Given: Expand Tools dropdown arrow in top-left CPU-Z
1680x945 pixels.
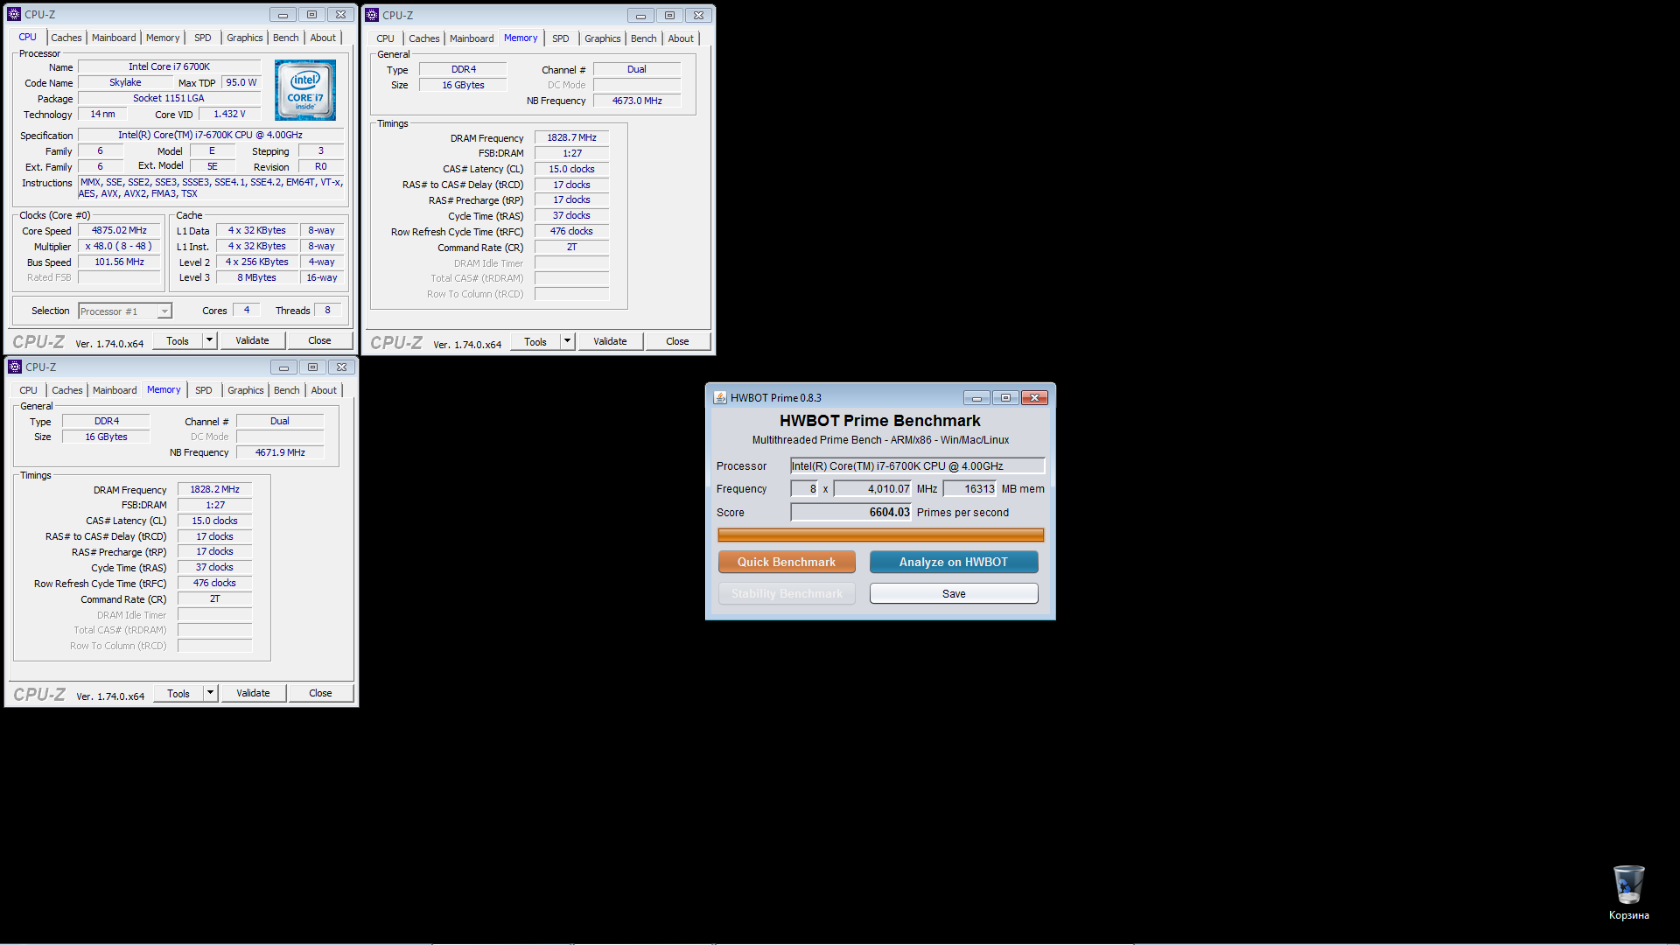Looking at the screenshot, I should pyautogui.click(x=209, y=340).
